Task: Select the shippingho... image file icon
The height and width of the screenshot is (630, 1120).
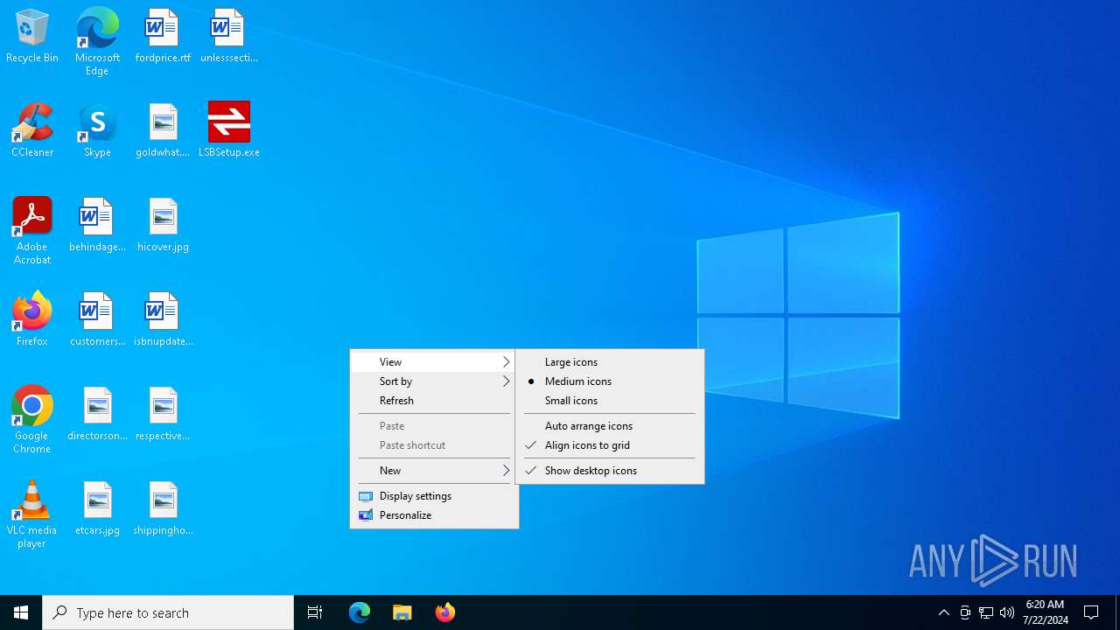Action: click(x=163, y=508)
